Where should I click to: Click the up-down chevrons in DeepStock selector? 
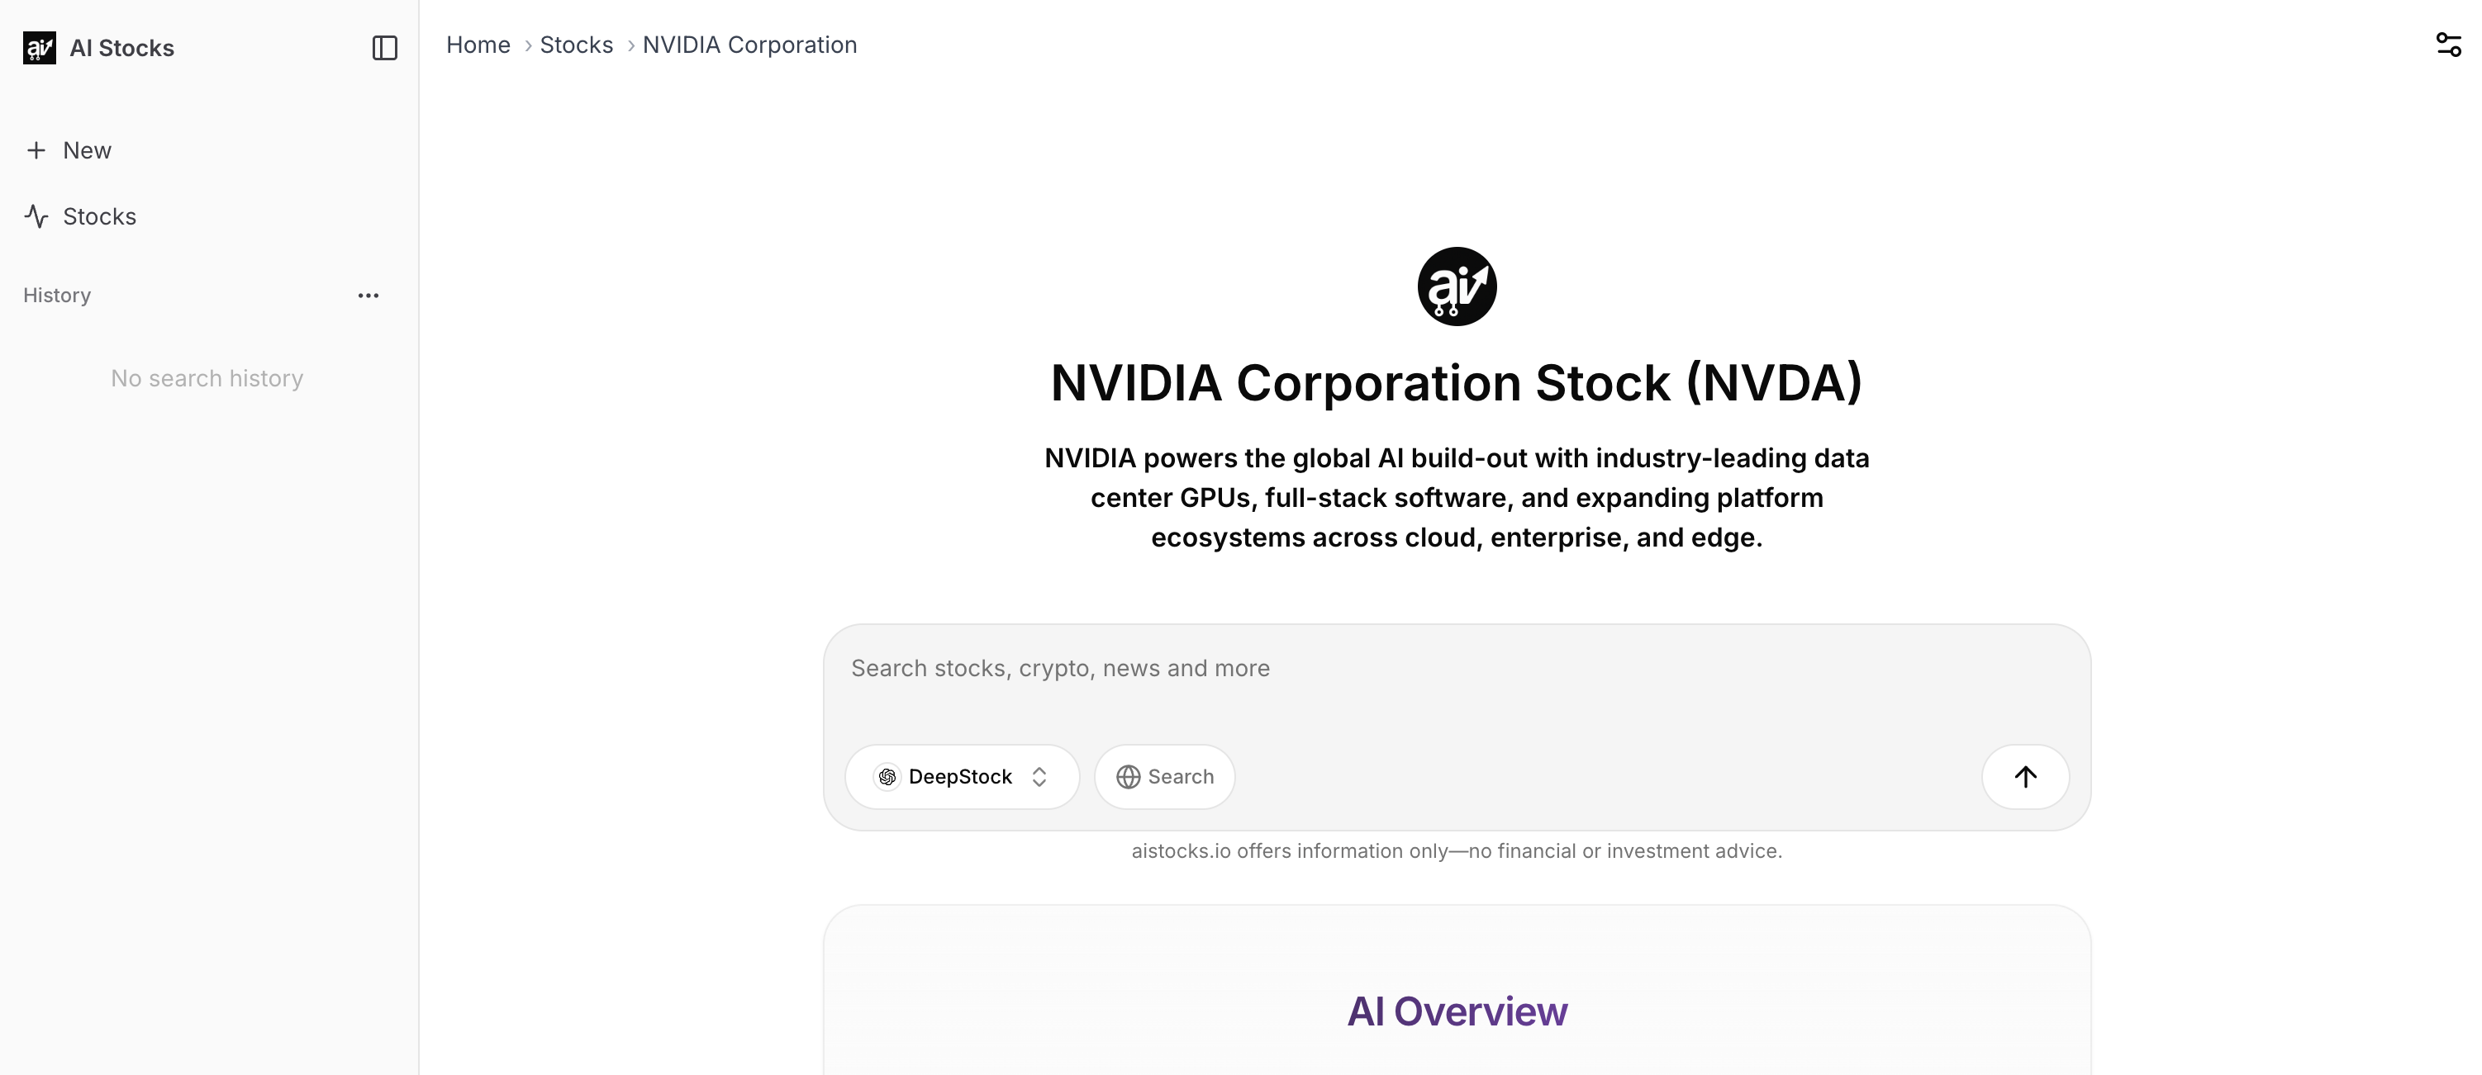pos(1039,776)
